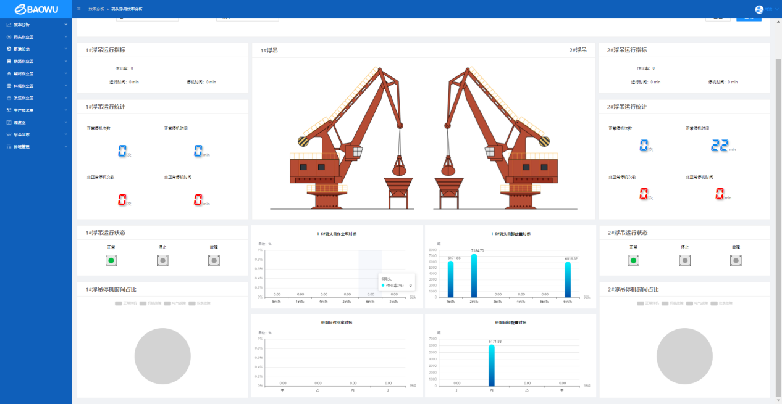
Task: Click the sidebar collapse hamburger icon
Action: coord(78,9)
